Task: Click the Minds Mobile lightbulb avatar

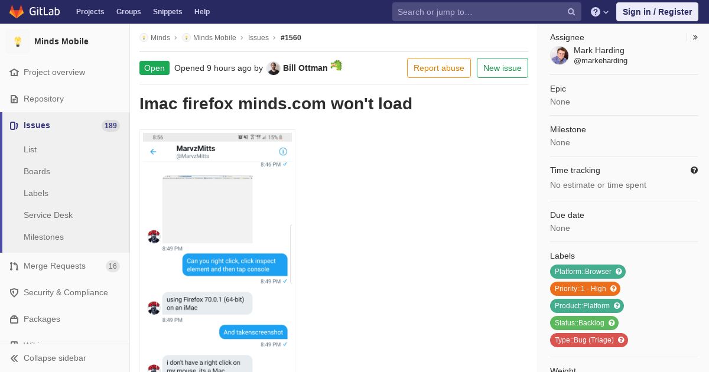Action: 18,41
